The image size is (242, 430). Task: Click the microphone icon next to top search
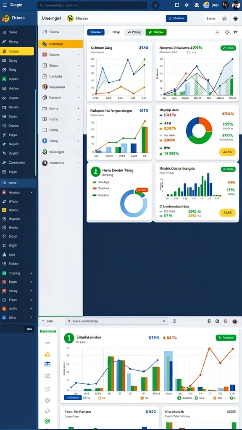click(155, 5)
